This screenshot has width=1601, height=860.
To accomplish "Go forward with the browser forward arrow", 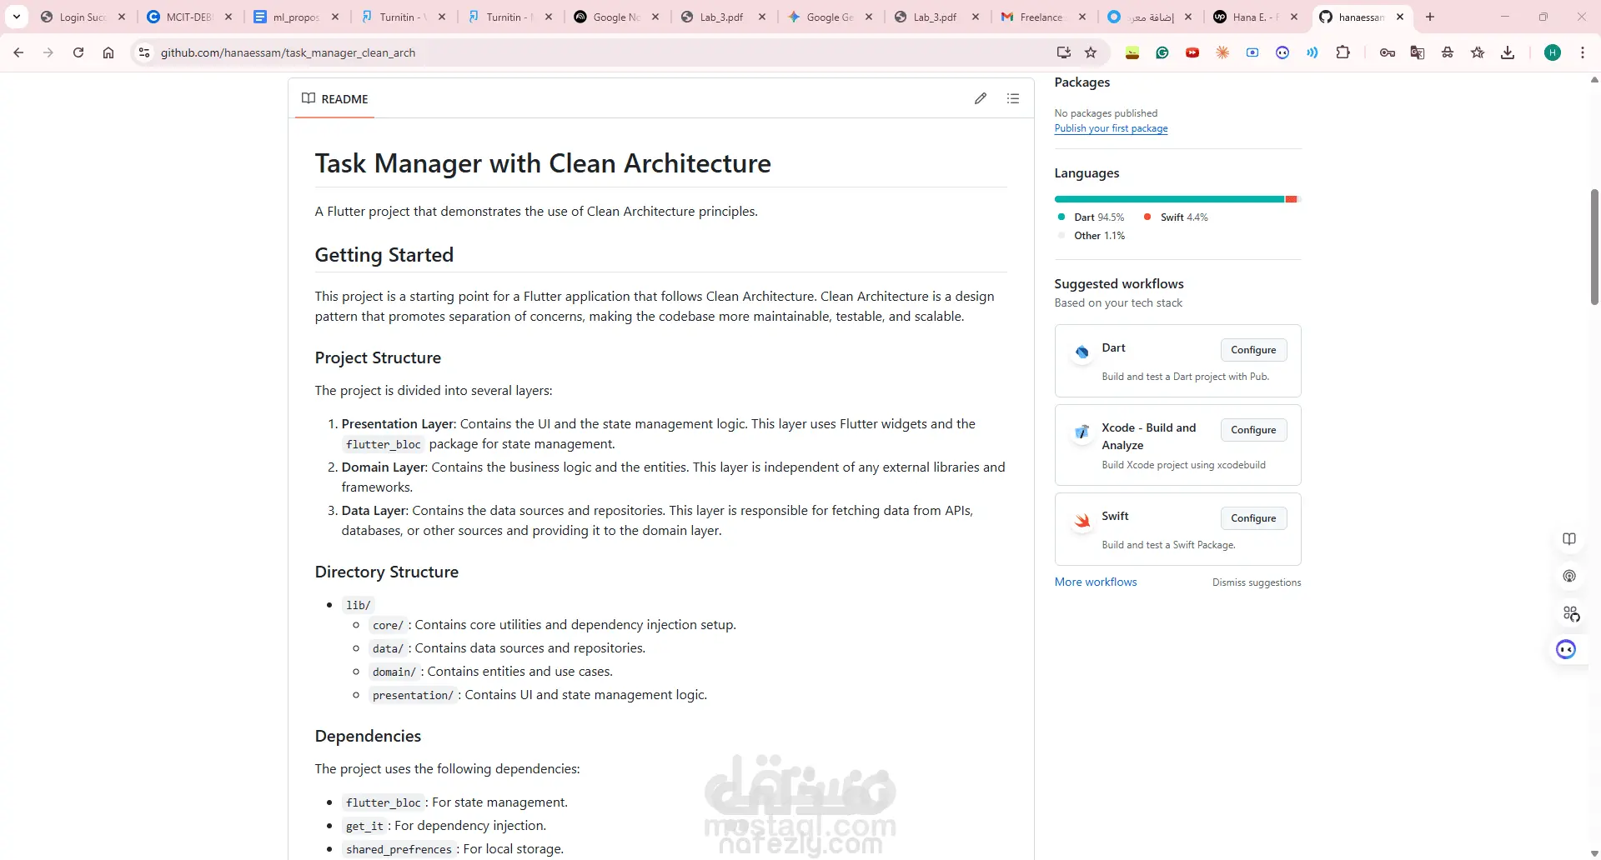I will tap(48, 52).
